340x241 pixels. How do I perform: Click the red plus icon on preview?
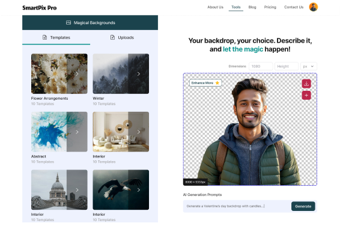(x=306, y=95)
